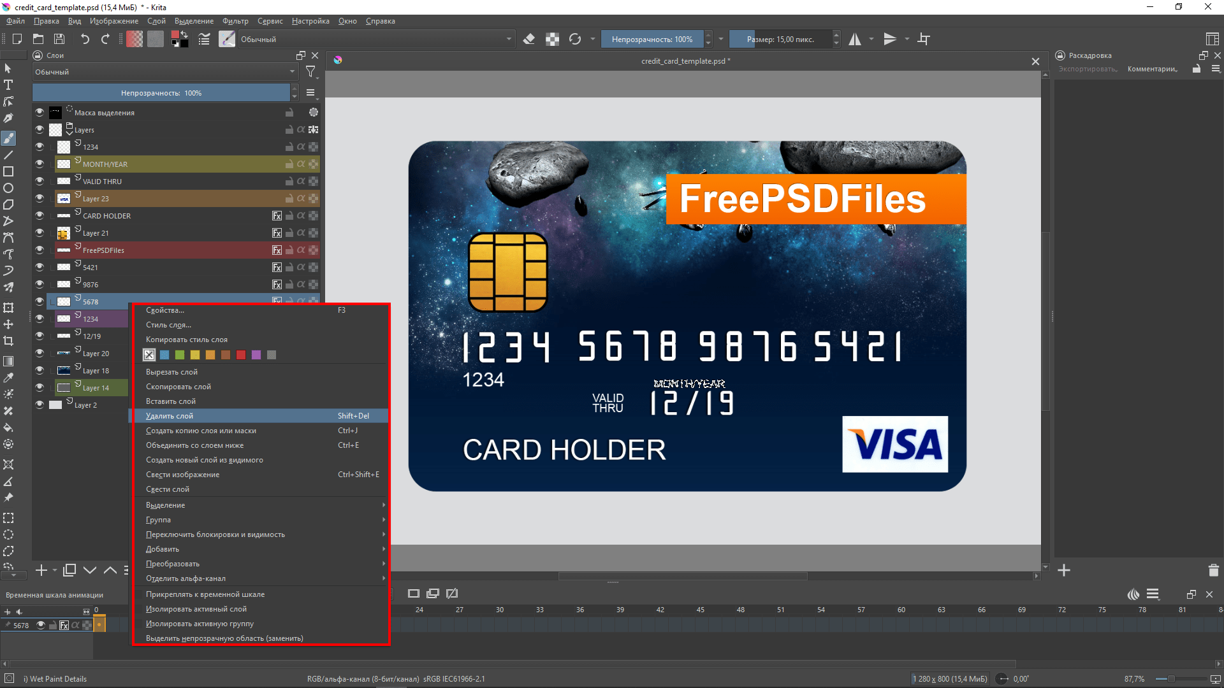Click 'Объединить со слоем ниже'
Viewport: 1224px width, 688px height.
click(194, 445)
